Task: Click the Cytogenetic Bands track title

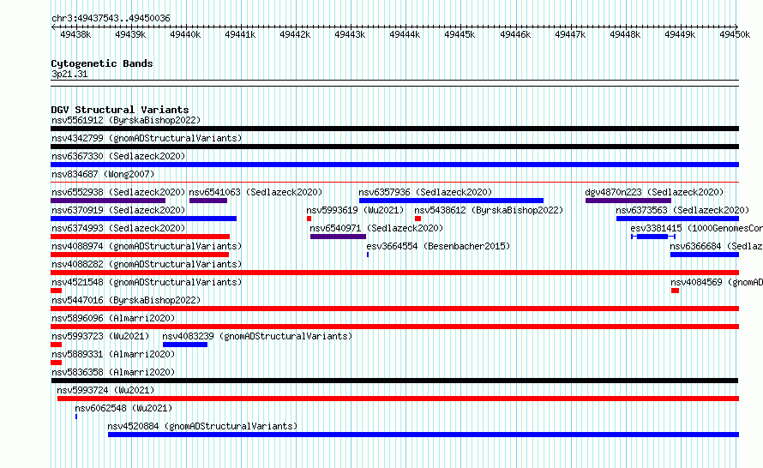Action: pos(102,63)
